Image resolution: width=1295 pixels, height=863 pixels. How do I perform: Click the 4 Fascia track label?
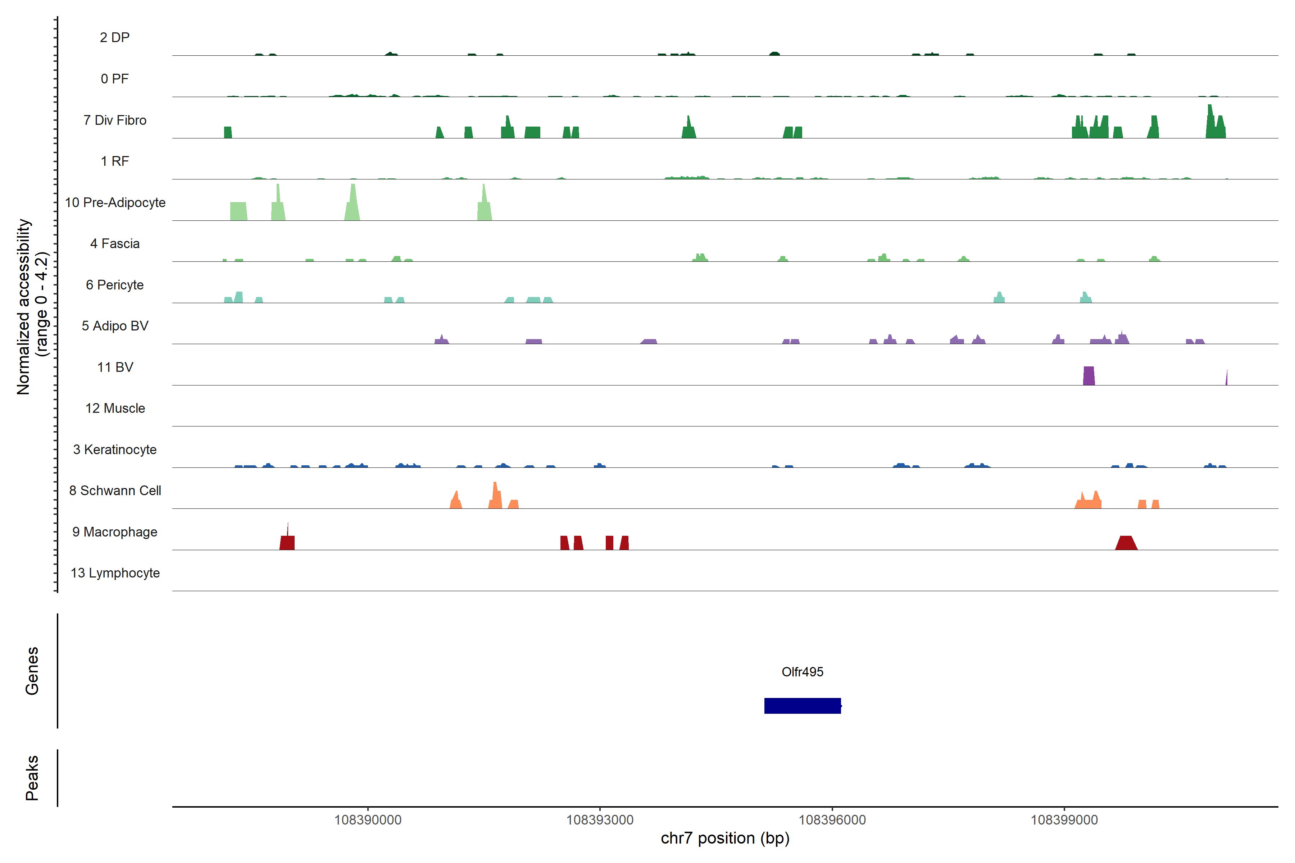tap(114, 243)
